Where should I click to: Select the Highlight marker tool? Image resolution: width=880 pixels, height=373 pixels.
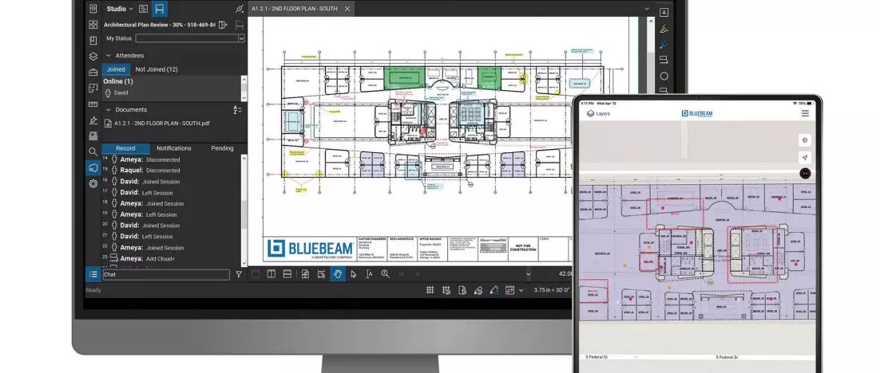[x=664, y=29]
